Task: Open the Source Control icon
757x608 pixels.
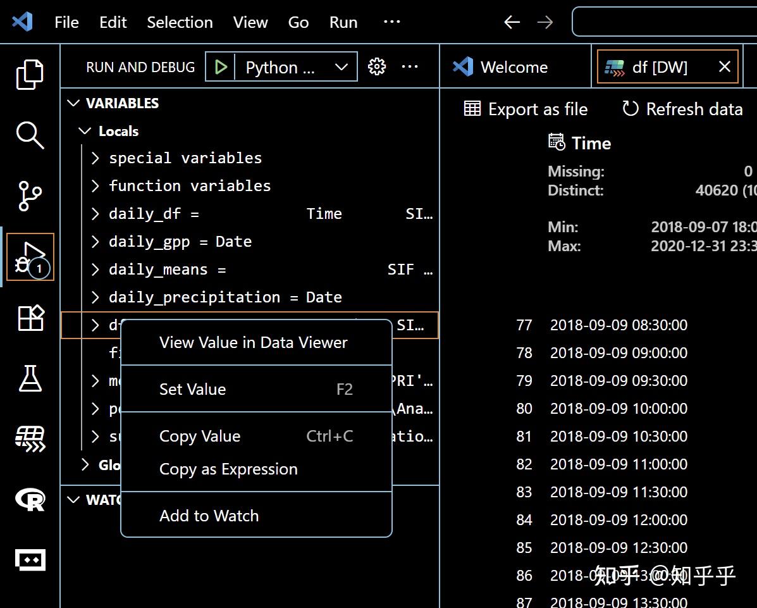Action: [x=30, y=196]
